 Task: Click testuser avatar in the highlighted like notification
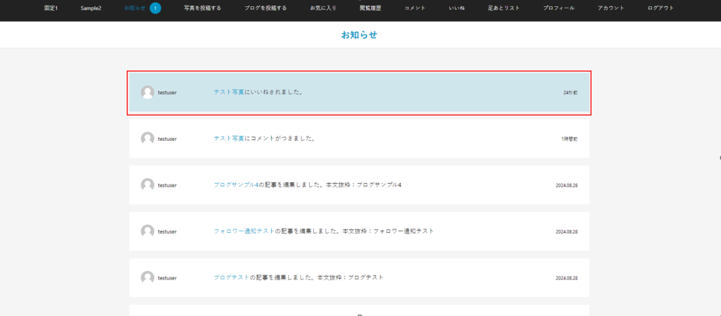click(147, 92)
